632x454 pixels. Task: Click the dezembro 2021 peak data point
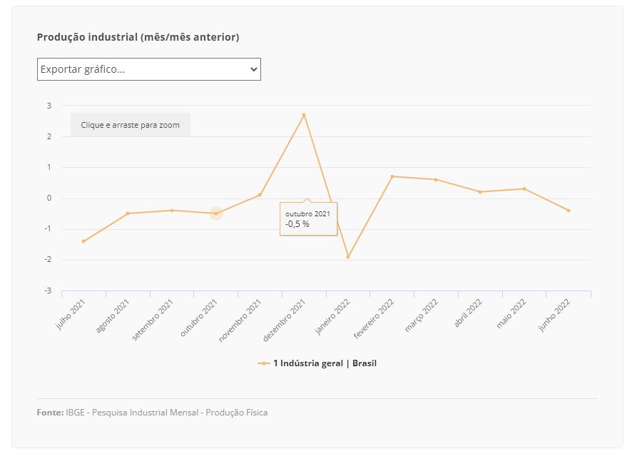(x=304, y=115)
